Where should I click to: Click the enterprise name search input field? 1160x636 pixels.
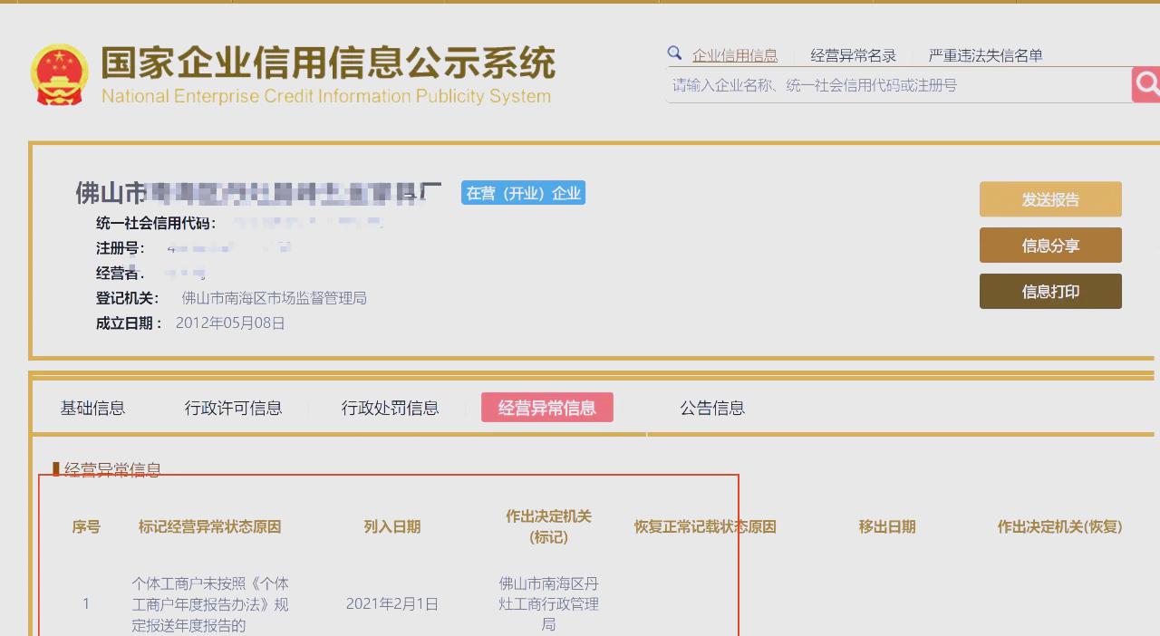tap(897, 85)
